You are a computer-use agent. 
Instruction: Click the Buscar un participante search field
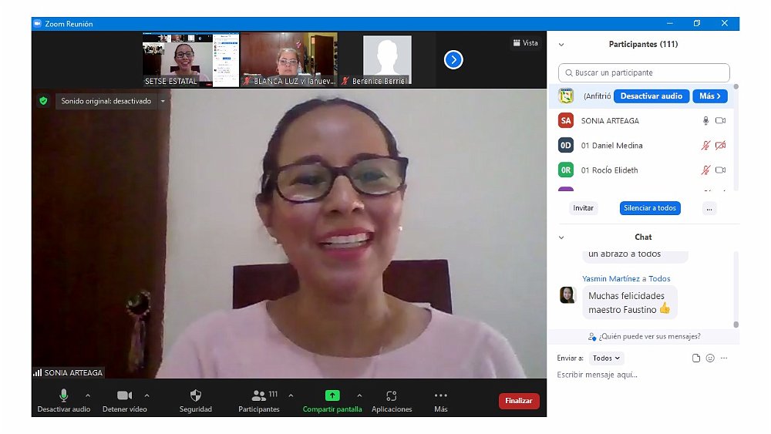coord(644,73)
